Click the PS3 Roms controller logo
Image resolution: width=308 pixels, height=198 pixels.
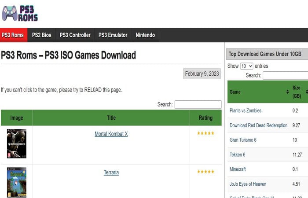point(20,13)
